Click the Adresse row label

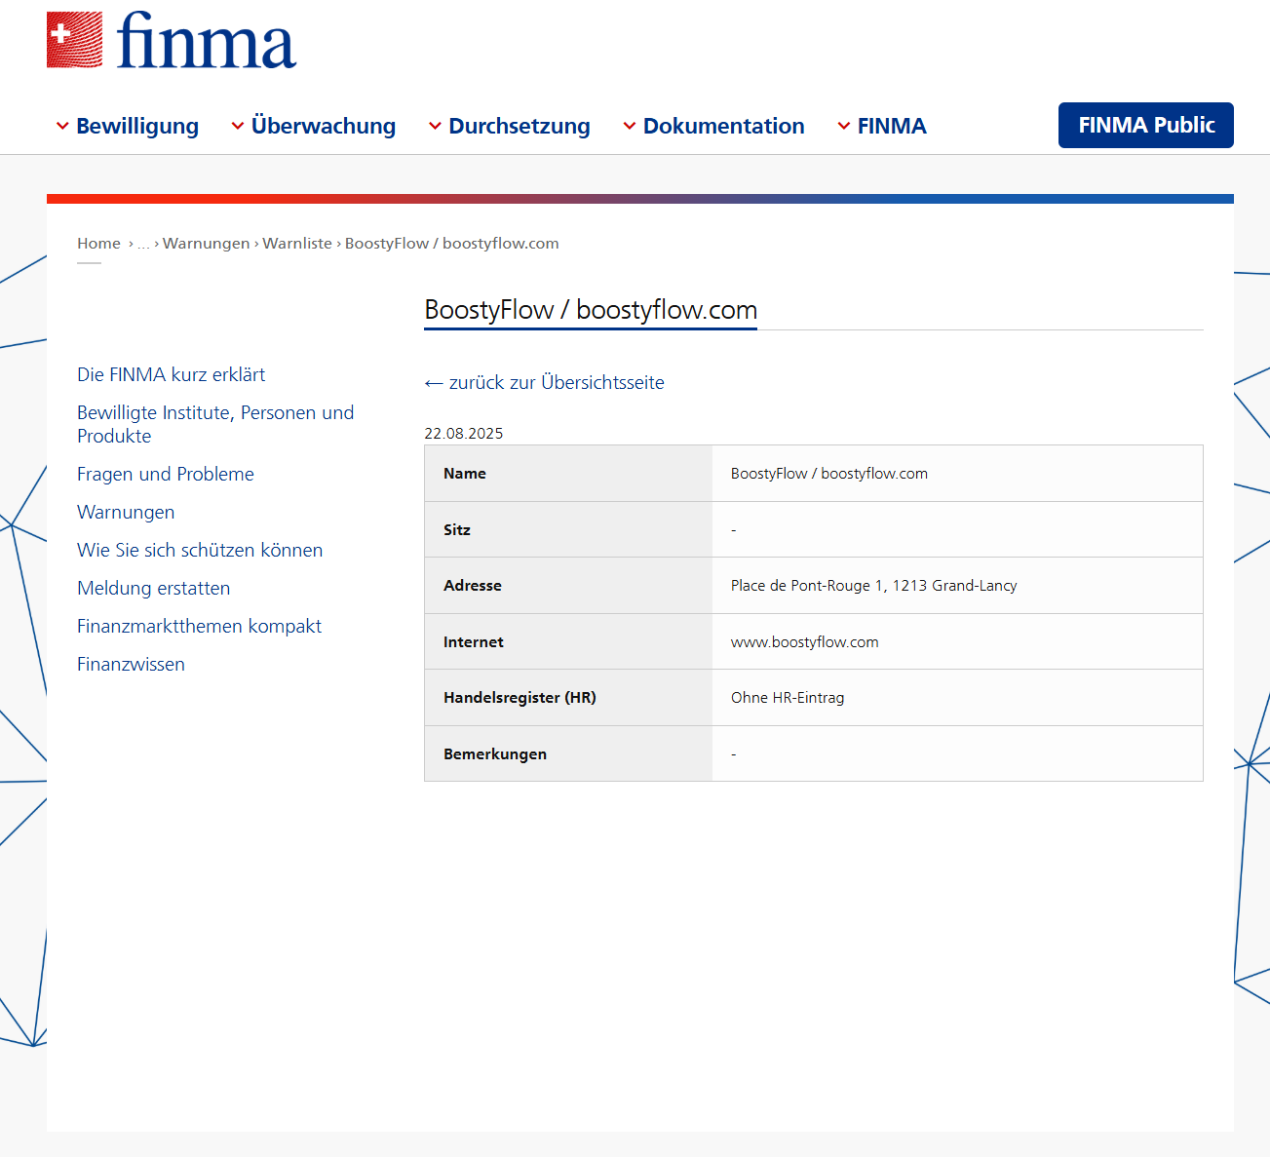(473, 586)
